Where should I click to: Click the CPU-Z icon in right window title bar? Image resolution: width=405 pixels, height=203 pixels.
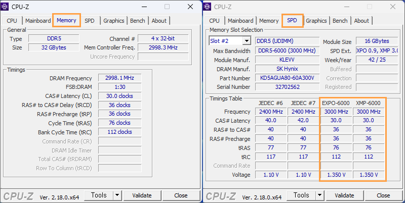[x=208, y=7]
